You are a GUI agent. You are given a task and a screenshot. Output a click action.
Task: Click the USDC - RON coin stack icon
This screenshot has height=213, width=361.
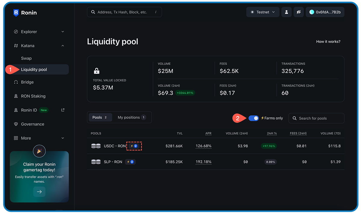[x=96, y=146]
